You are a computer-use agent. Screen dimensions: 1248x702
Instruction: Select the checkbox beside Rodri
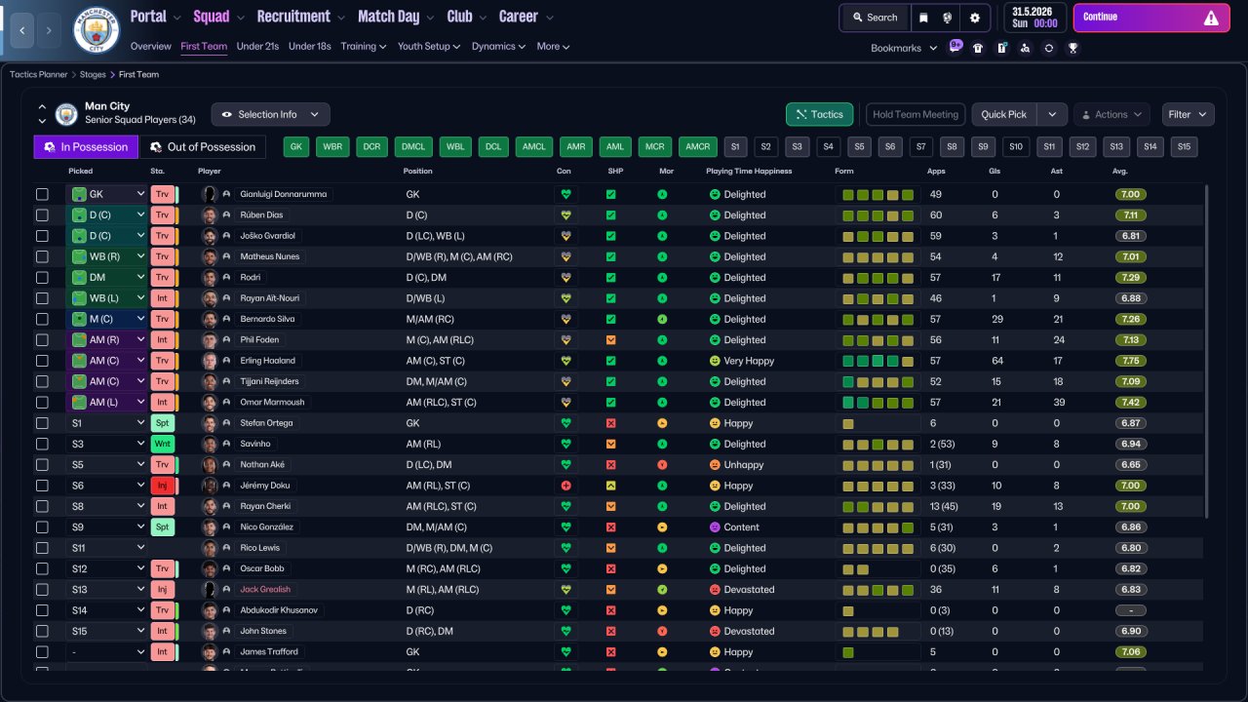42,278
